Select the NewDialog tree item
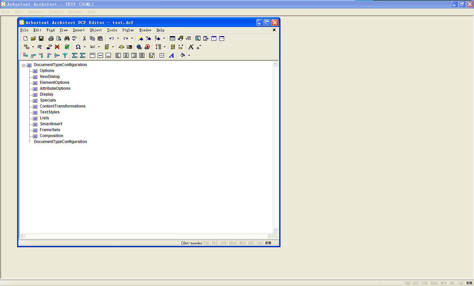 pos(50,77)
